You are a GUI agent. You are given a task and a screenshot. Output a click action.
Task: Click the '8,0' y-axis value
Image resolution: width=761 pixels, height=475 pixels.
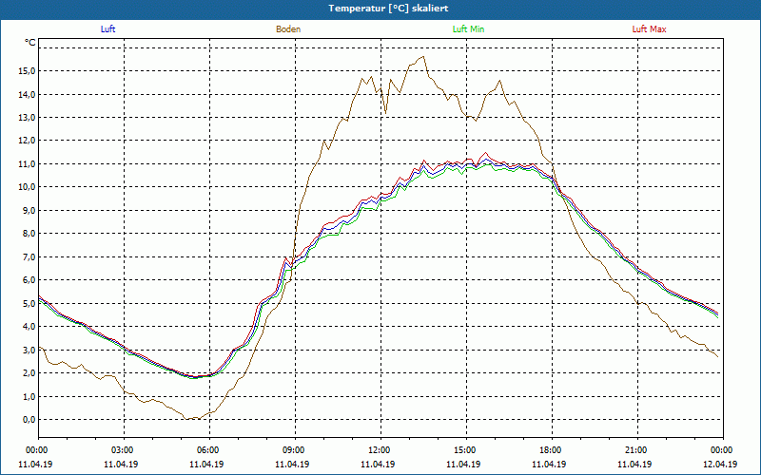pos(29,234)
